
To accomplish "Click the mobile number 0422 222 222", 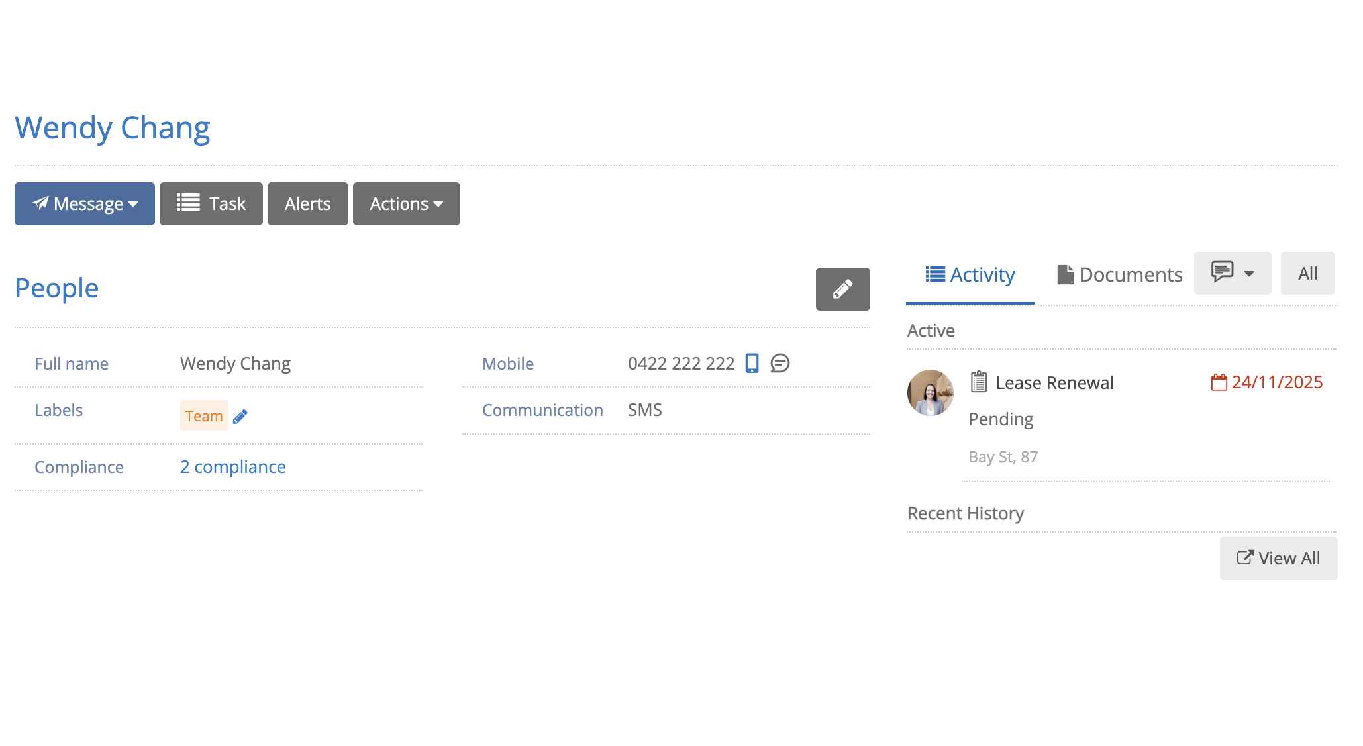I will coord(681,364).
